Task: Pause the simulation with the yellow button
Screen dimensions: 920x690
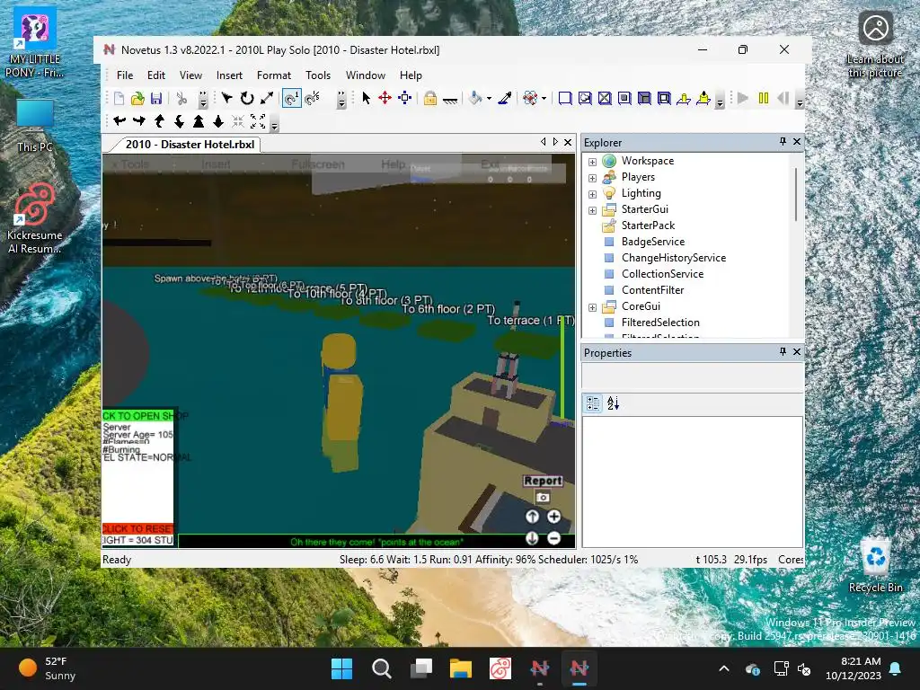Action: pyautogui.click(x=764, y=99)
